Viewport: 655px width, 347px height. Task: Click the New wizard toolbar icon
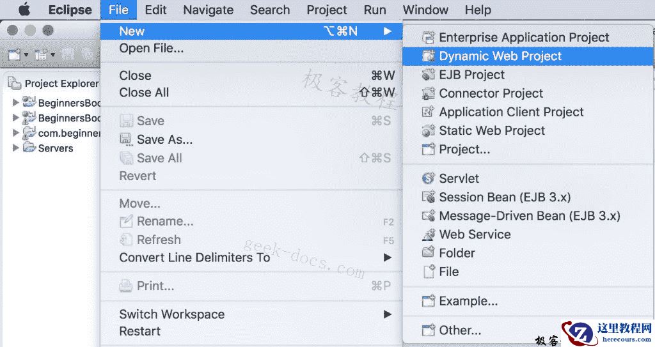(x=14, y=54)
